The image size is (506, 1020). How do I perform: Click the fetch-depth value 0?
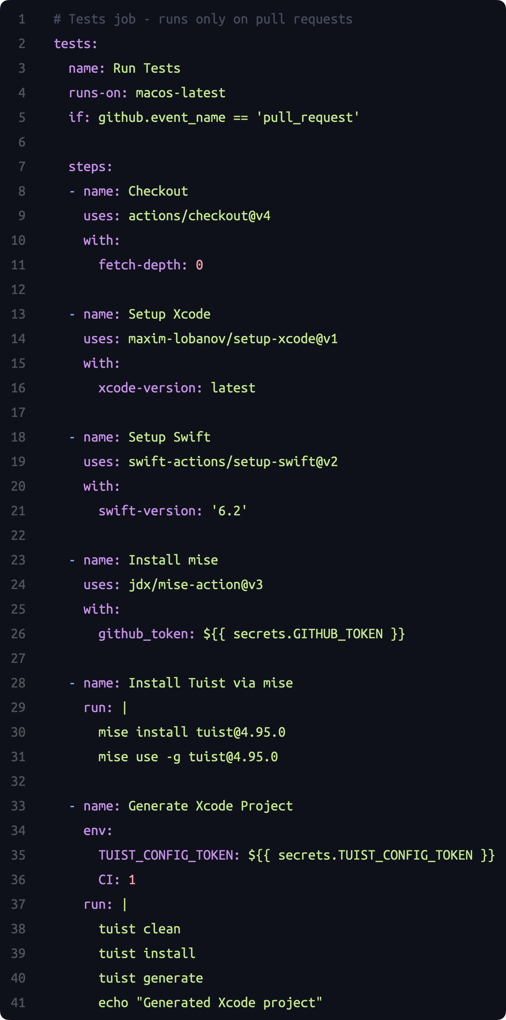coord(199,265)
